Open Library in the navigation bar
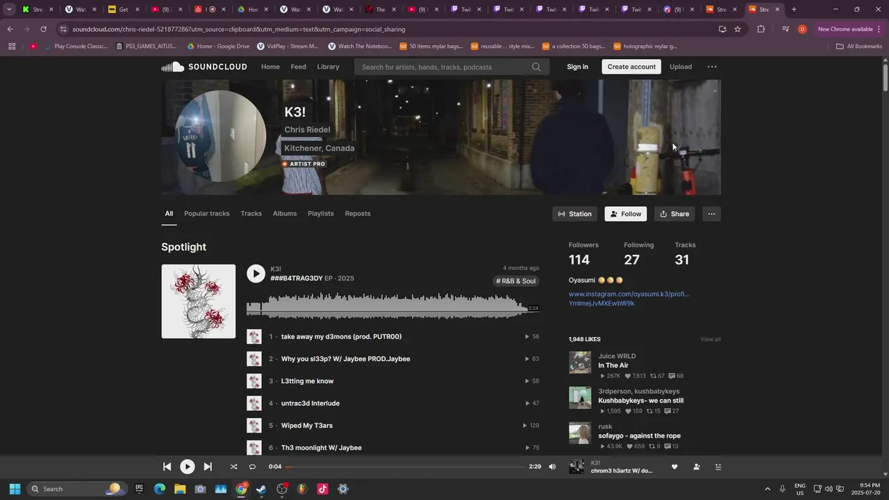The height and width of the screenshot is (500, 889). tap(329, 67)
